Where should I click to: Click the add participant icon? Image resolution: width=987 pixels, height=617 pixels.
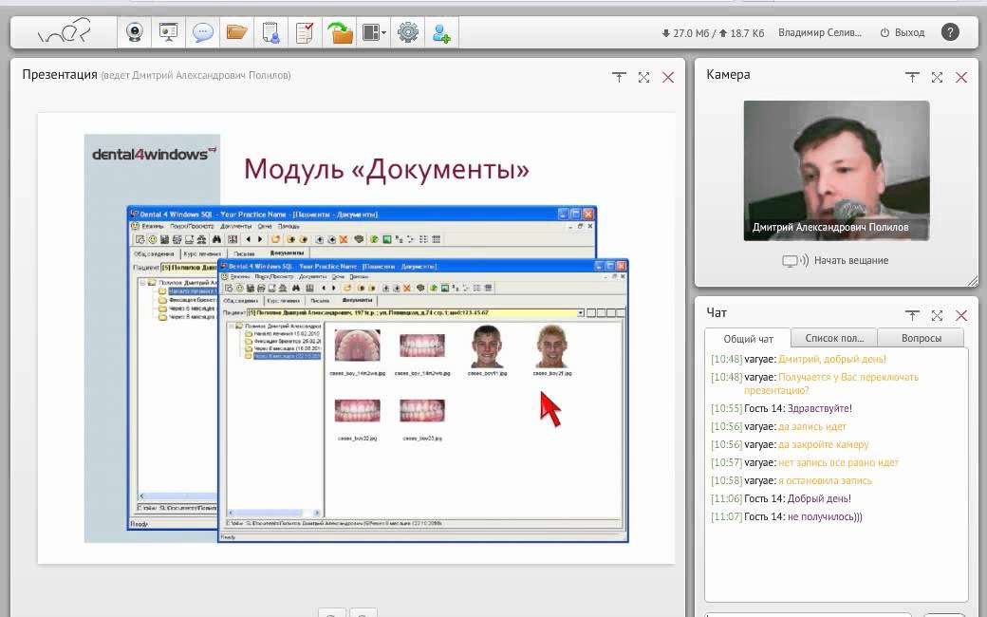click(441, 32)
